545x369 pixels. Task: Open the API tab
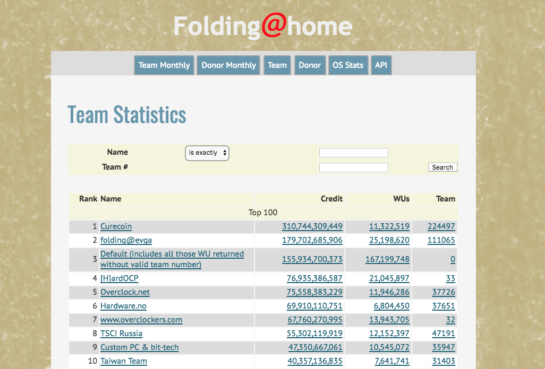pos(381,65)
